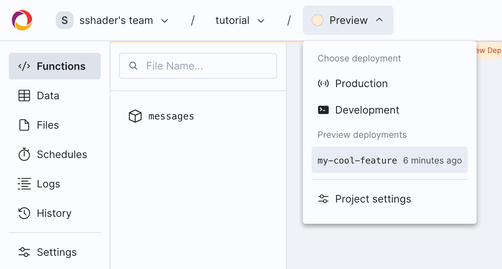Select the Production deployment
The height and width of the screenshot is (269, 502).
click(390, 83)
